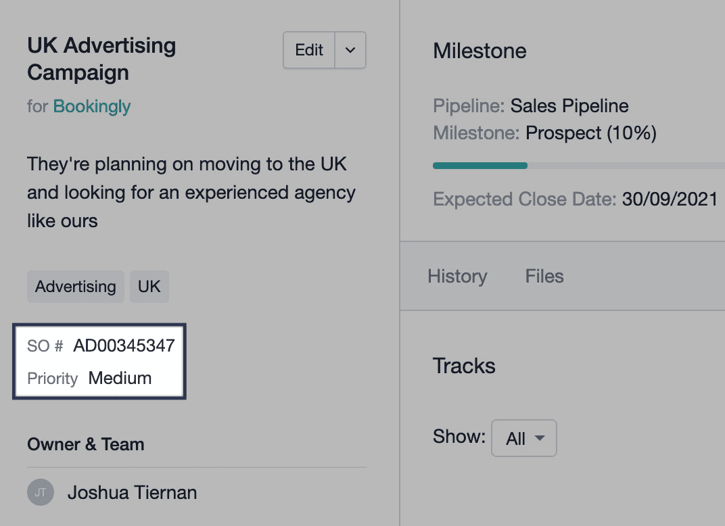
Task: Open the Bookingly company link
Action: pos(92,106)
